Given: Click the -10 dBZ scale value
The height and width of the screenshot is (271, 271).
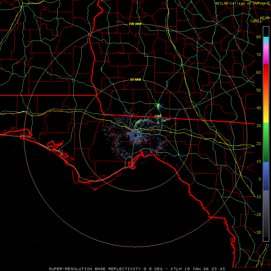Looking at the screenshot, I should click(258, 197).
